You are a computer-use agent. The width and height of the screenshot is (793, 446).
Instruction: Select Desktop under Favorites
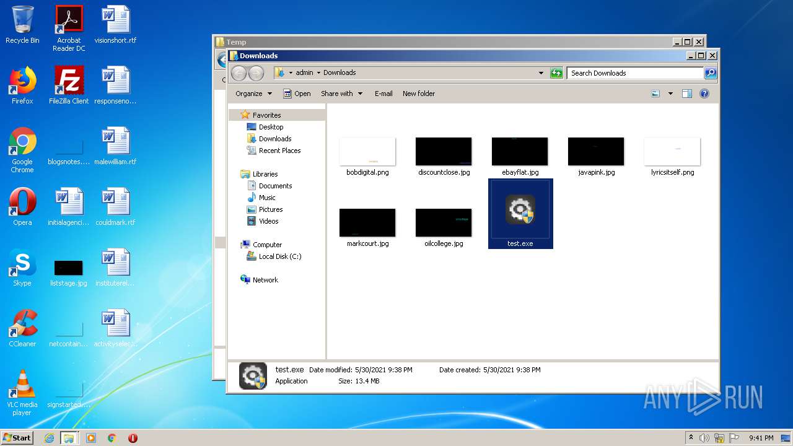click(265, 127)
